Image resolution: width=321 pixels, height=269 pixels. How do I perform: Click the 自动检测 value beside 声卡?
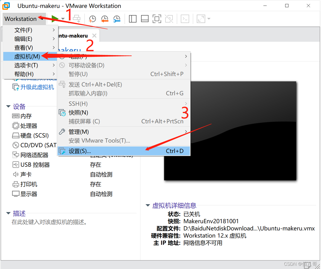[101, 175]
